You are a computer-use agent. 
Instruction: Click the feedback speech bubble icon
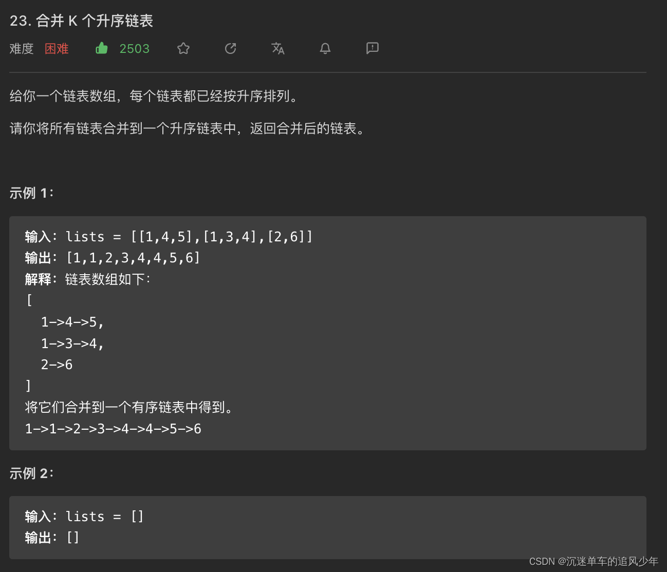[x=373, y=48]
